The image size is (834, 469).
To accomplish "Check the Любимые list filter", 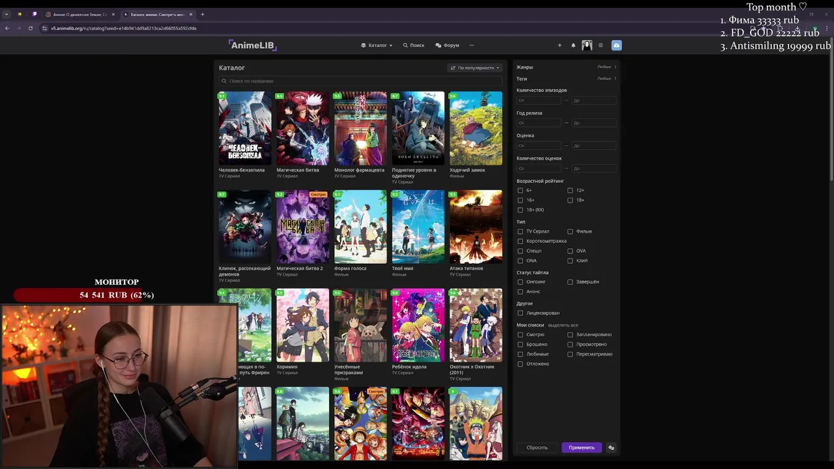I will pyautogui.click(x=520, y=354).
